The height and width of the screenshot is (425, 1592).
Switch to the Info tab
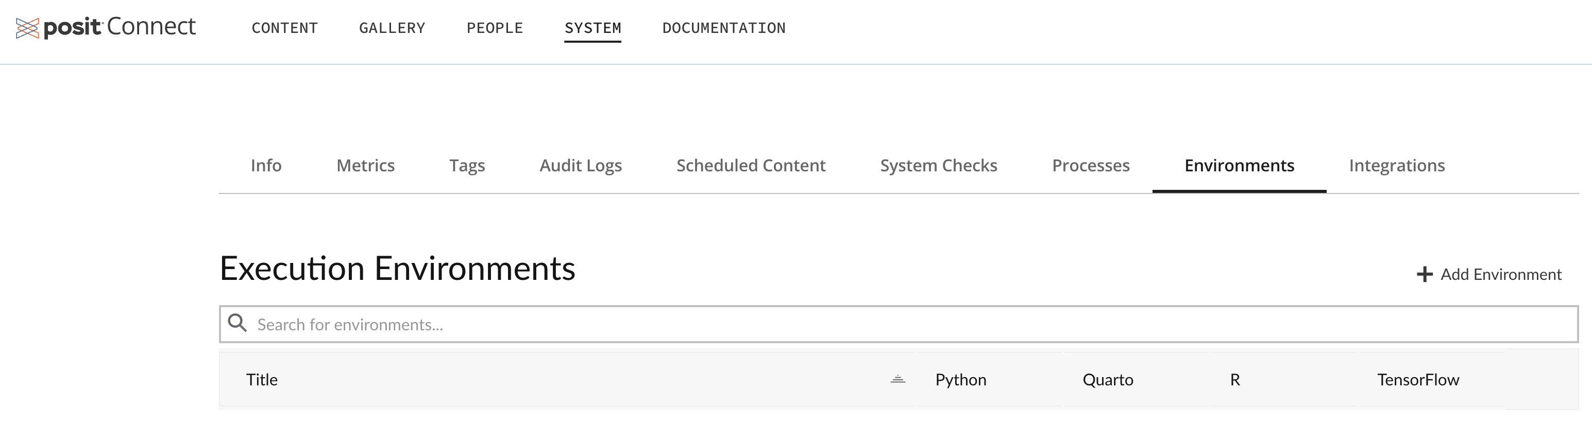click(266, 165)
